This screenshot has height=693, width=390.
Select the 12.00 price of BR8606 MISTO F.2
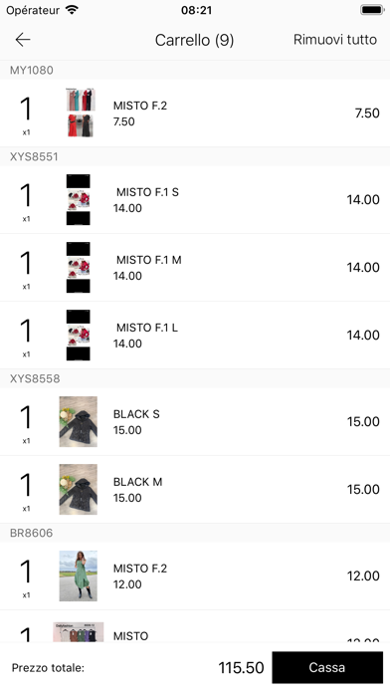(x=363, y=576)
